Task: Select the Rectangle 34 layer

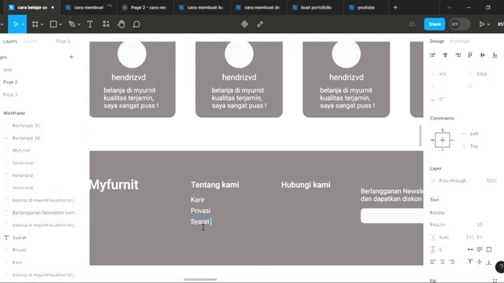Action: [26, 138]
